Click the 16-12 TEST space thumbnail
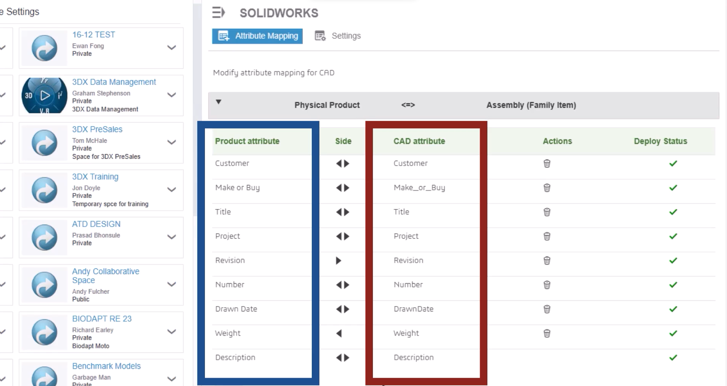 pos(44,48)
